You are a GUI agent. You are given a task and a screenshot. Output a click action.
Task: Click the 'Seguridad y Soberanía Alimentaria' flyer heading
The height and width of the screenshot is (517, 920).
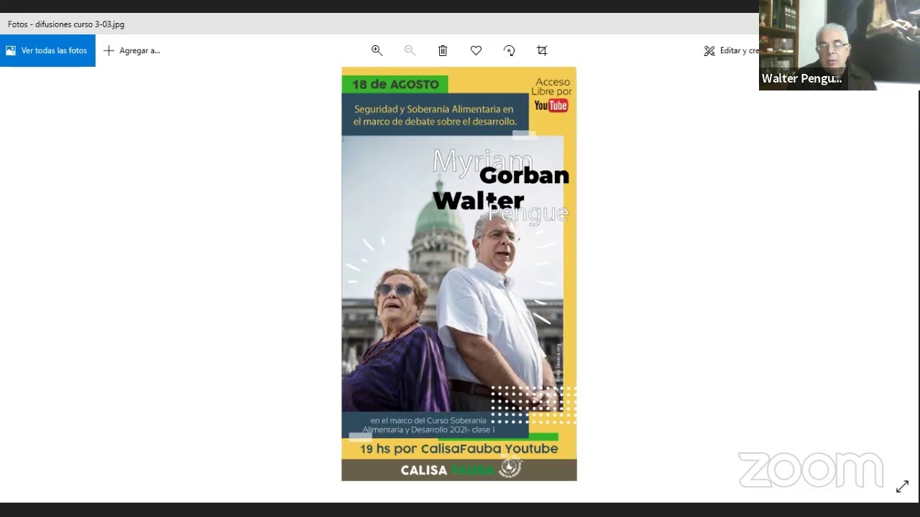434,115
